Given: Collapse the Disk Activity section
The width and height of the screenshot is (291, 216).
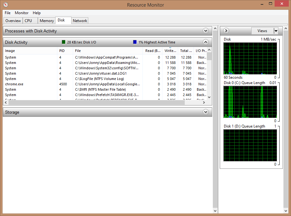Looking at the screenshot, I should (206, 42).
